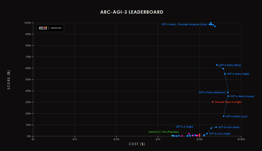The image size is (262, 151).
Task: Click the COST ($) axis title
Action: [137, 144]
